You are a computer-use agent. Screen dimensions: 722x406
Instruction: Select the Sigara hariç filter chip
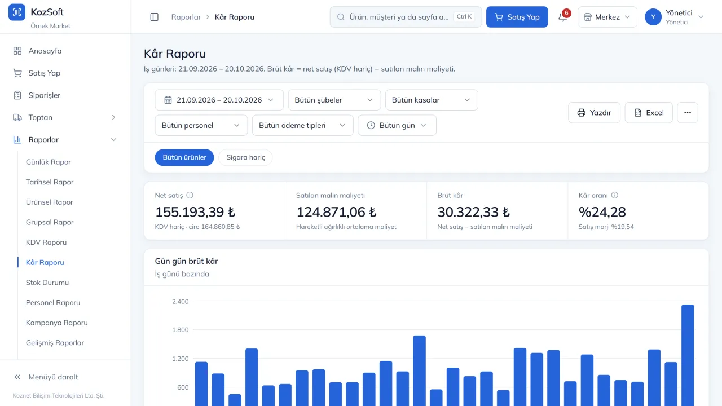pyautogui.click(x=245, y=157)
